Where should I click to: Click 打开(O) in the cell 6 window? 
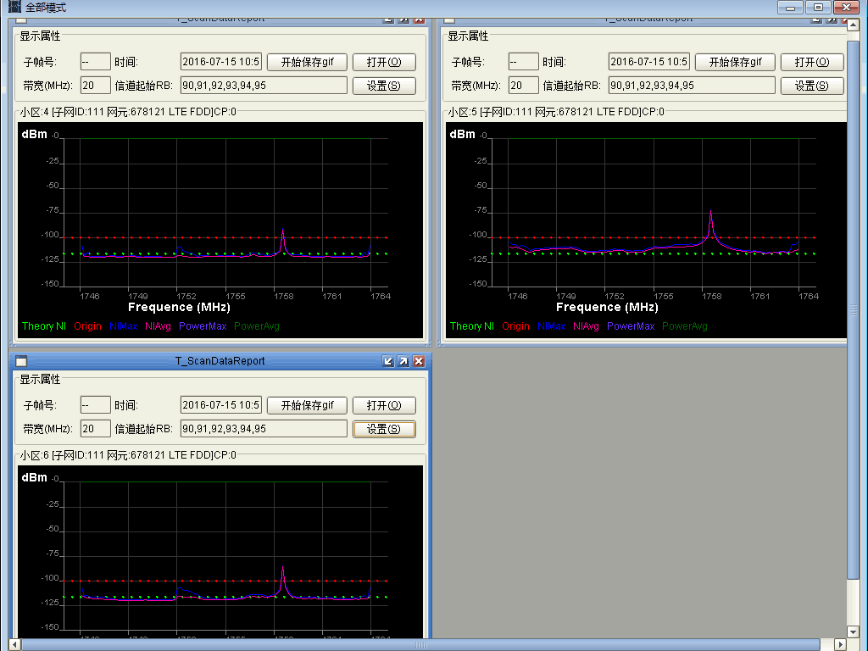tap(384, 405)
